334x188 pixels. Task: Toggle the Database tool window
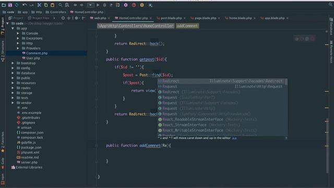point(331,27)
